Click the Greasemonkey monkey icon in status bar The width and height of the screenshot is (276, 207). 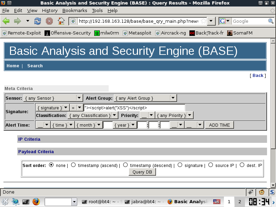coord(262,192)
